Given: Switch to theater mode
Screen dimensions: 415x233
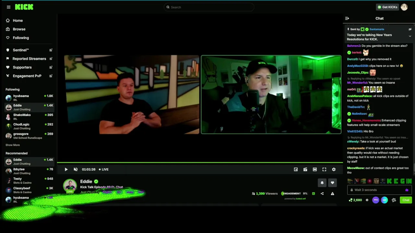Looking at the screenshot, I should (x=314, y=169).
